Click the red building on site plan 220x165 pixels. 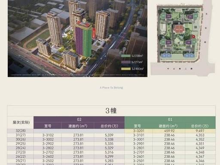[x=179, y=29]
